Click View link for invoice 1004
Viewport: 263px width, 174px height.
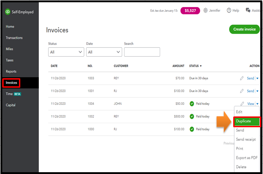[251, 104]
